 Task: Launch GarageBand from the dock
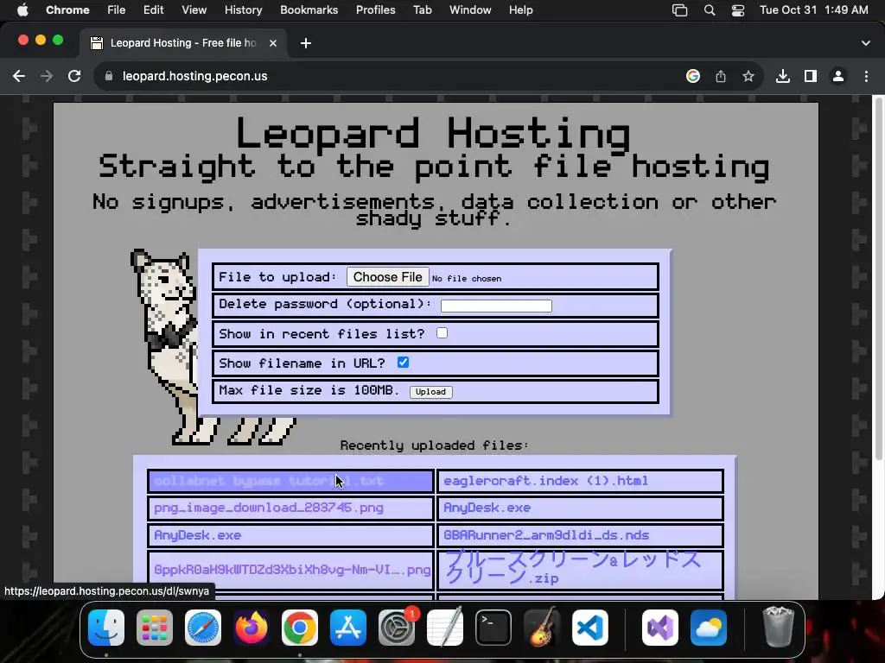point(542,628)
